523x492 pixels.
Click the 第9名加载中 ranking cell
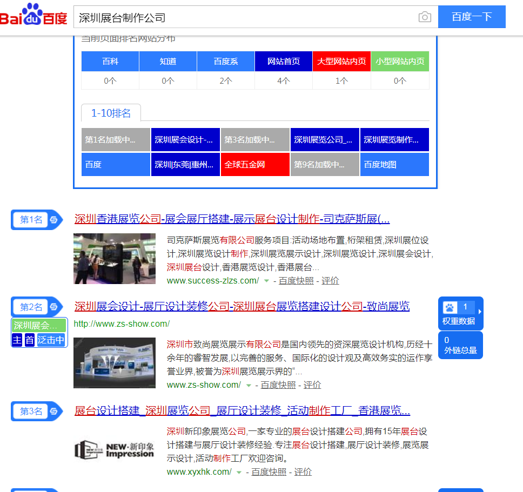coord(325,164)
